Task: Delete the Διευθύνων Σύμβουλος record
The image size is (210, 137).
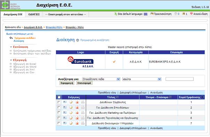Action: point(77,102)
